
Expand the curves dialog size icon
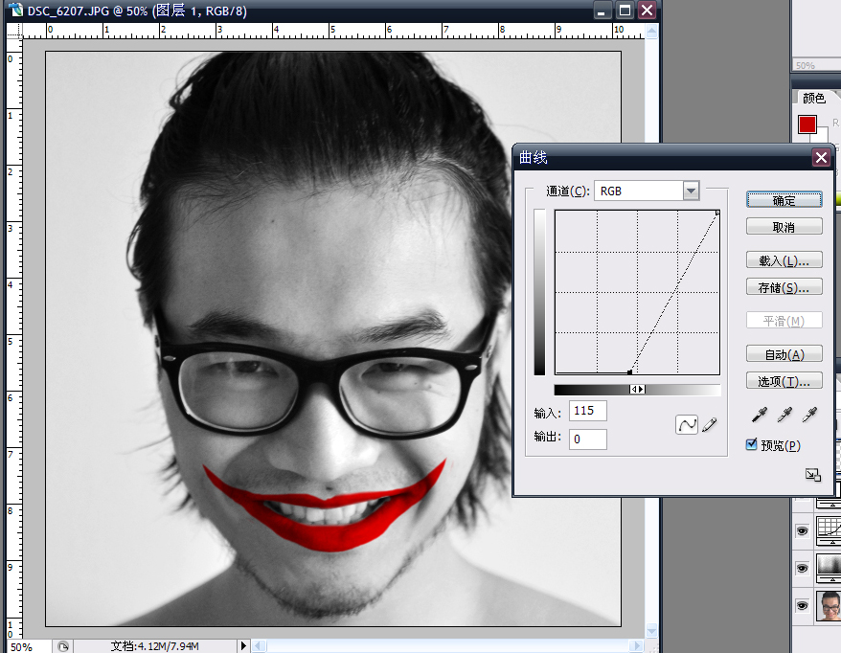(x=812, y=475)
